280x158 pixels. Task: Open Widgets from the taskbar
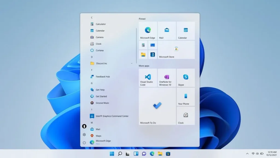click(136, 154)
